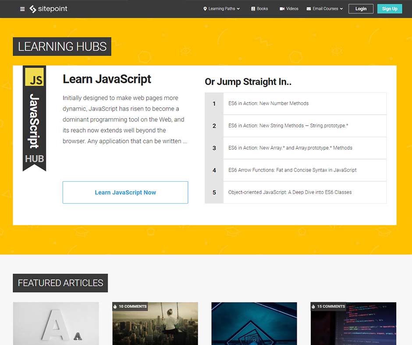The image size is (412, 345).
Task: Click the yellow JS badge icon
Action: (x=35, y=77)
